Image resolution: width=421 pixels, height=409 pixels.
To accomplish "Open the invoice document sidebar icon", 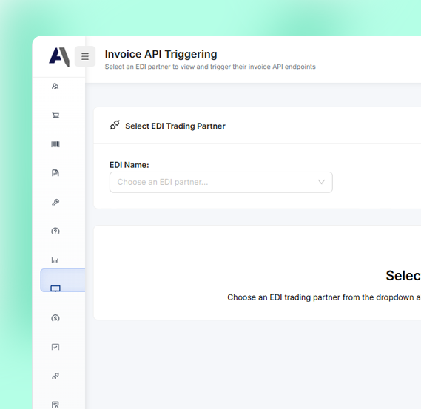I will [x=55, y=173].
